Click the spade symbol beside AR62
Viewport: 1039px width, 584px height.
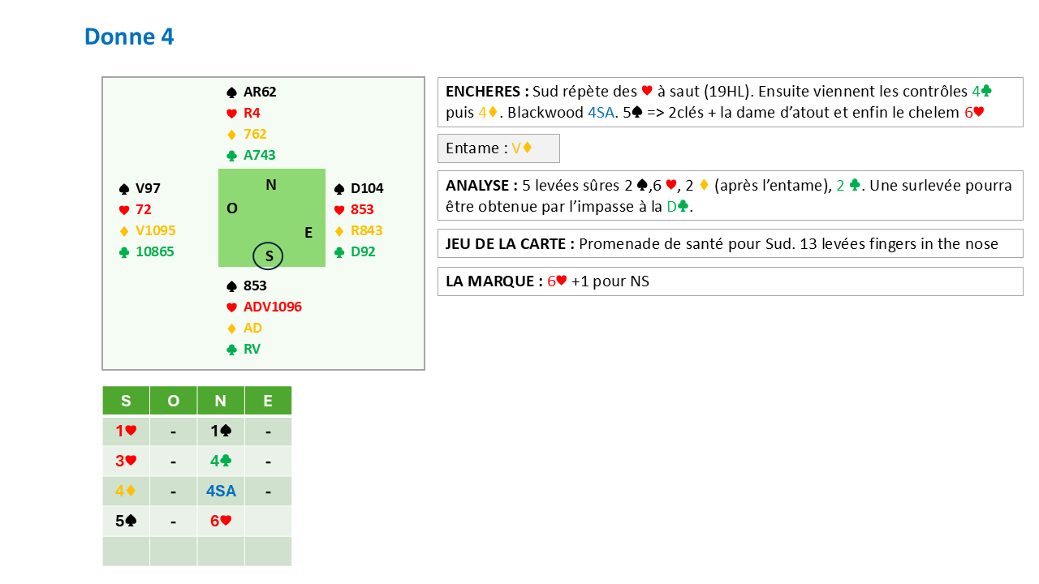click(x=231, y=92)
